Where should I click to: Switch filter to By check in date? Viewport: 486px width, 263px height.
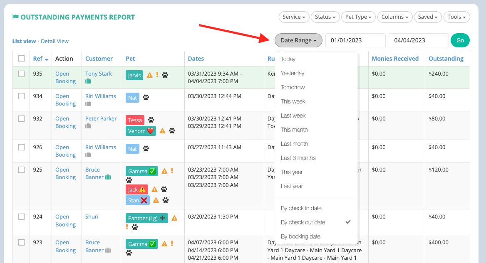(301, 208)
